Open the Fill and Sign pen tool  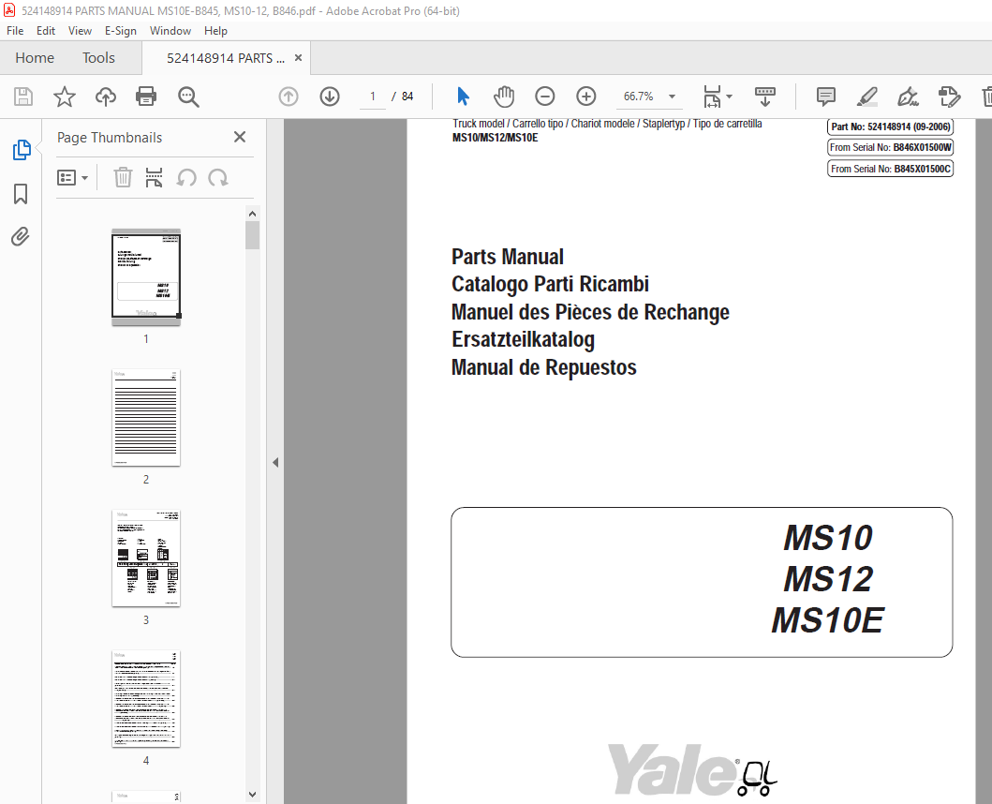pyautogui.click(x=908, y=97)
